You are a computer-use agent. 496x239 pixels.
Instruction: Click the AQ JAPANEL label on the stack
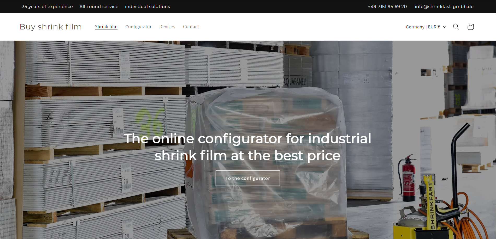coord(294,82)
